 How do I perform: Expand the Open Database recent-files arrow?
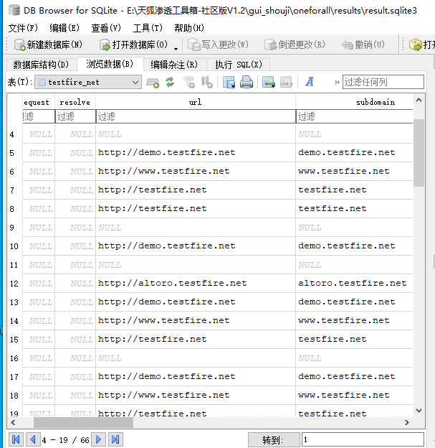(x=176, y=49)
